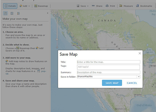Open the Save in folder dropdown
Viewport: 156px width, 112px height.
138,77
